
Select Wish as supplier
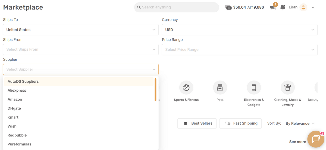(x=79, y=126)
